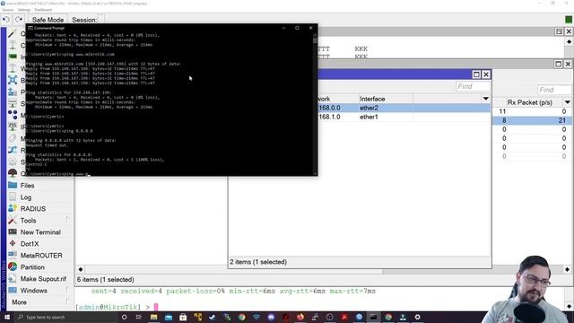This screenshot has height=323, width=574.
Task: Open MetaROUTER from sidebar
Action: click(41, 256)
